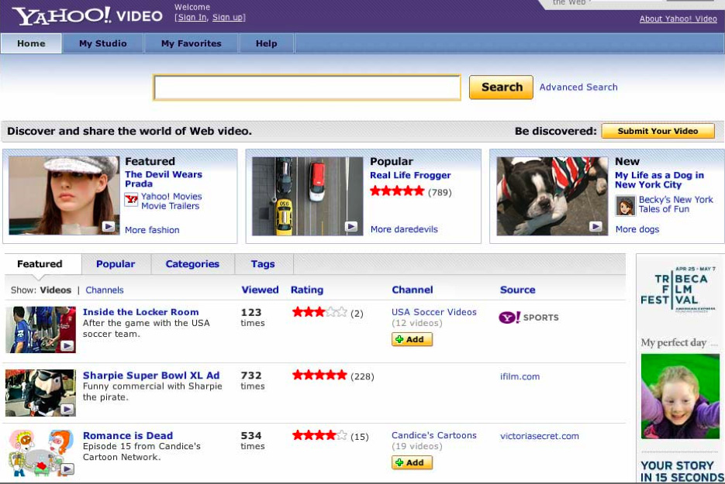Play icon on Romance is Dead thumbnail
Viewport: 725px width, 484px height.
[67, 469]
